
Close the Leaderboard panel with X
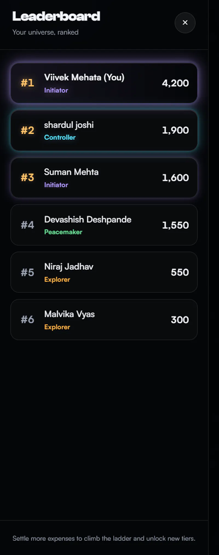click(x=185, y=23)
